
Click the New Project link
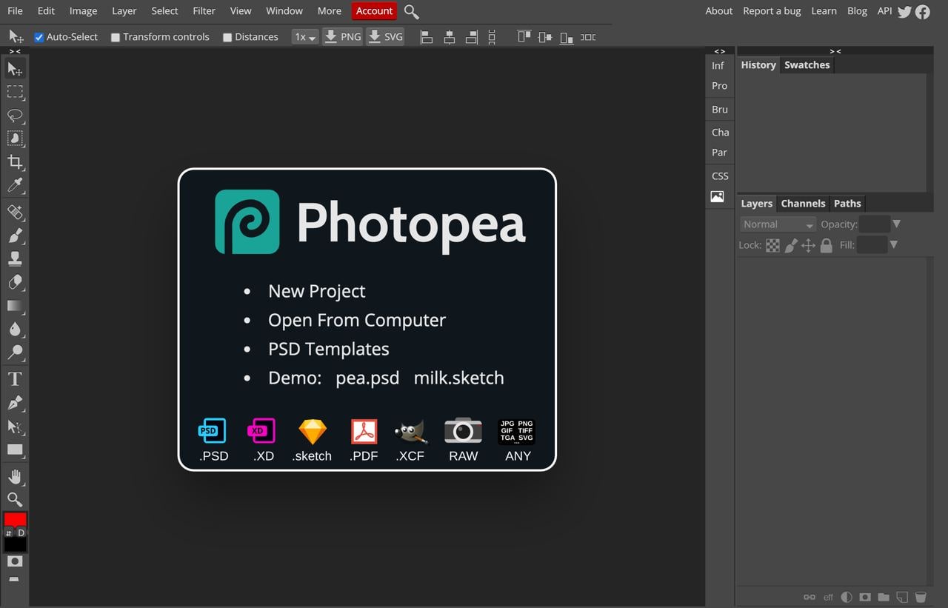coord(316,291)
